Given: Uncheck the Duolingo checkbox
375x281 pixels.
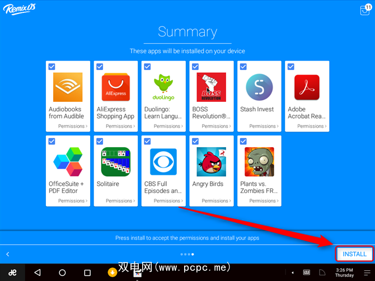Looking at the screenshot, I should 147,67.
